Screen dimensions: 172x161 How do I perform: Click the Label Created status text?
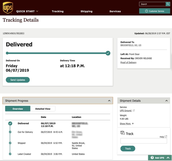pyautogui.click(x=24, y=154)
